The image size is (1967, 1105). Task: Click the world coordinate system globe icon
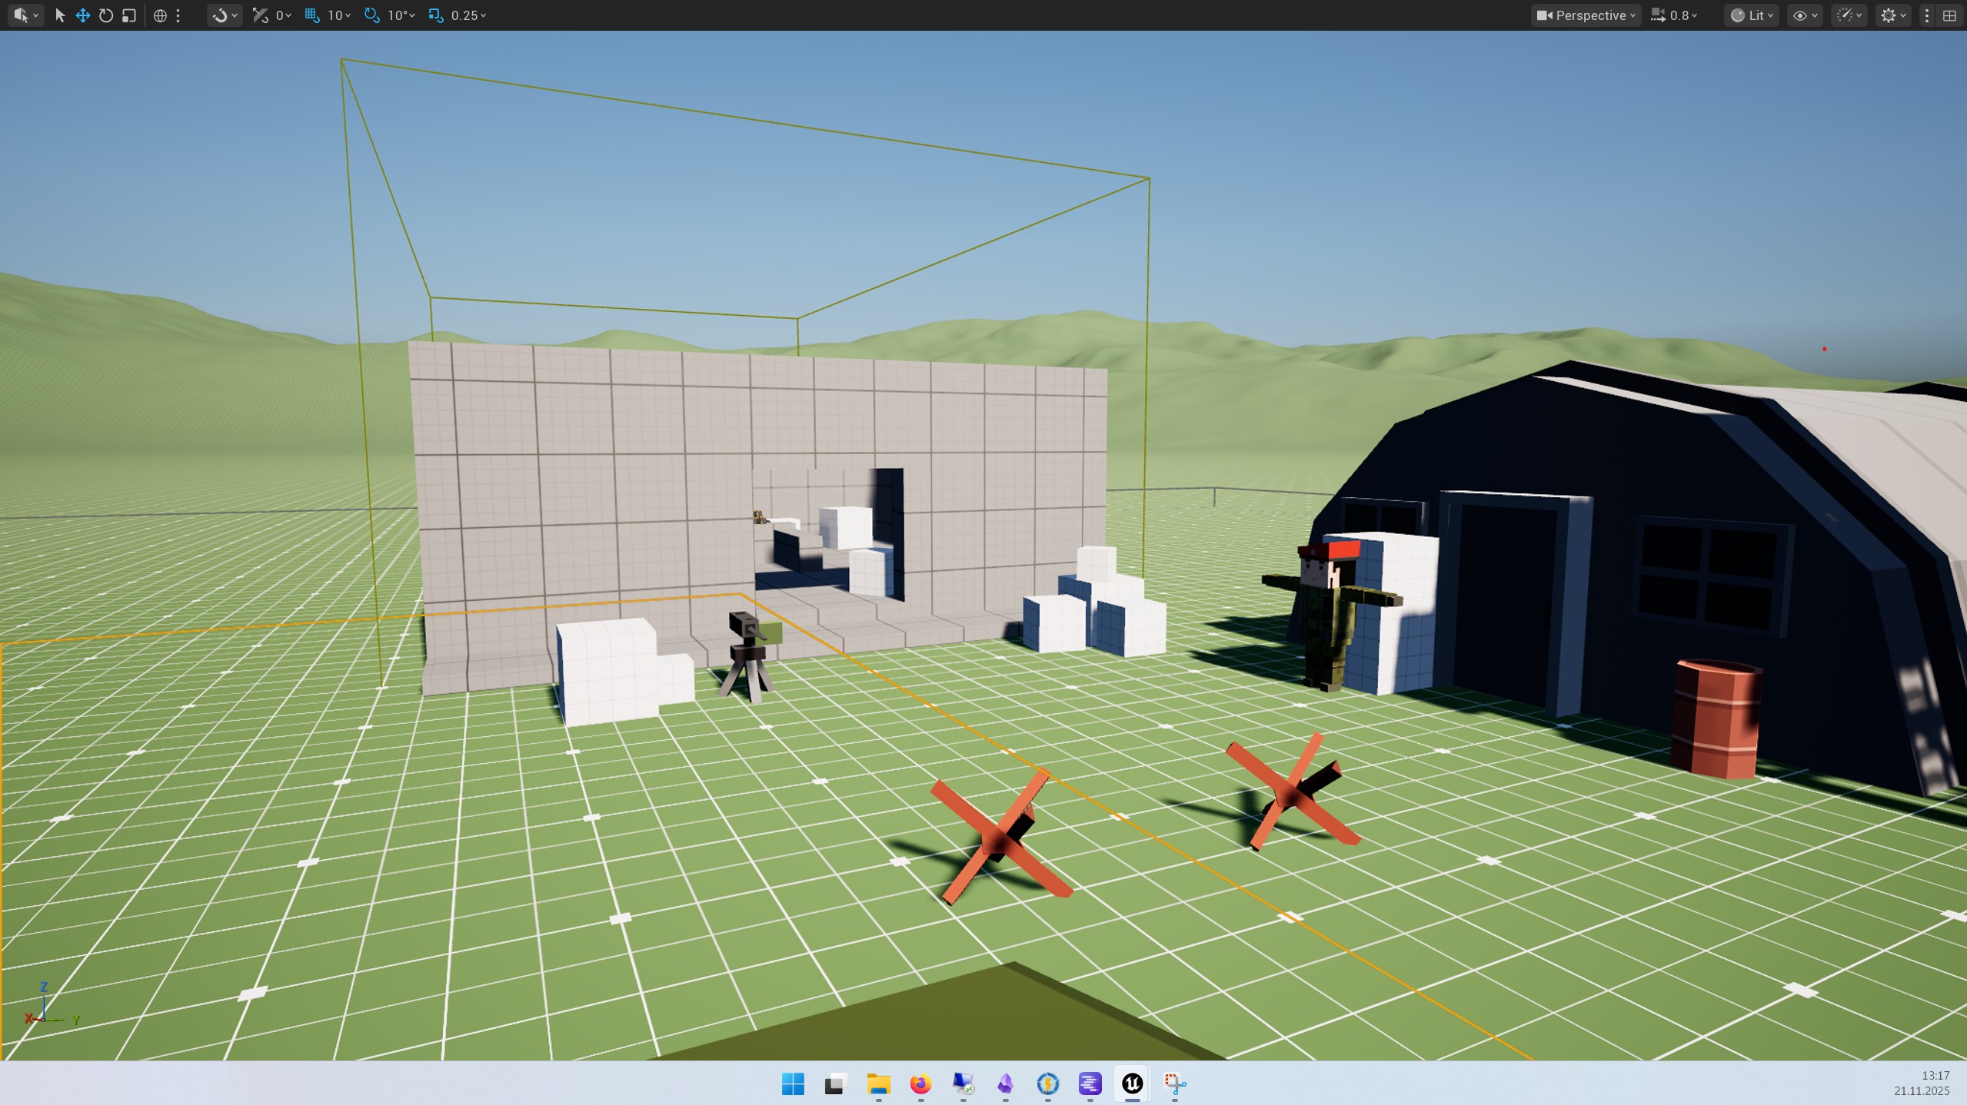[160, 15]
